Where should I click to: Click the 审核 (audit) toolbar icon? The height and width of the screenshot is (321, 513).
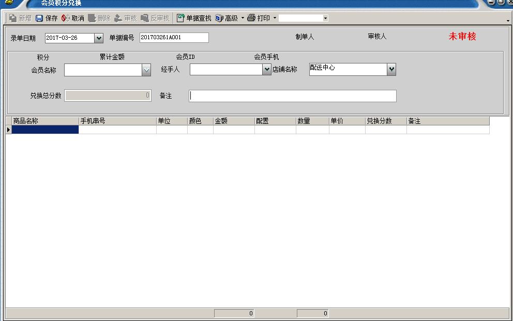tap(118, 18)
